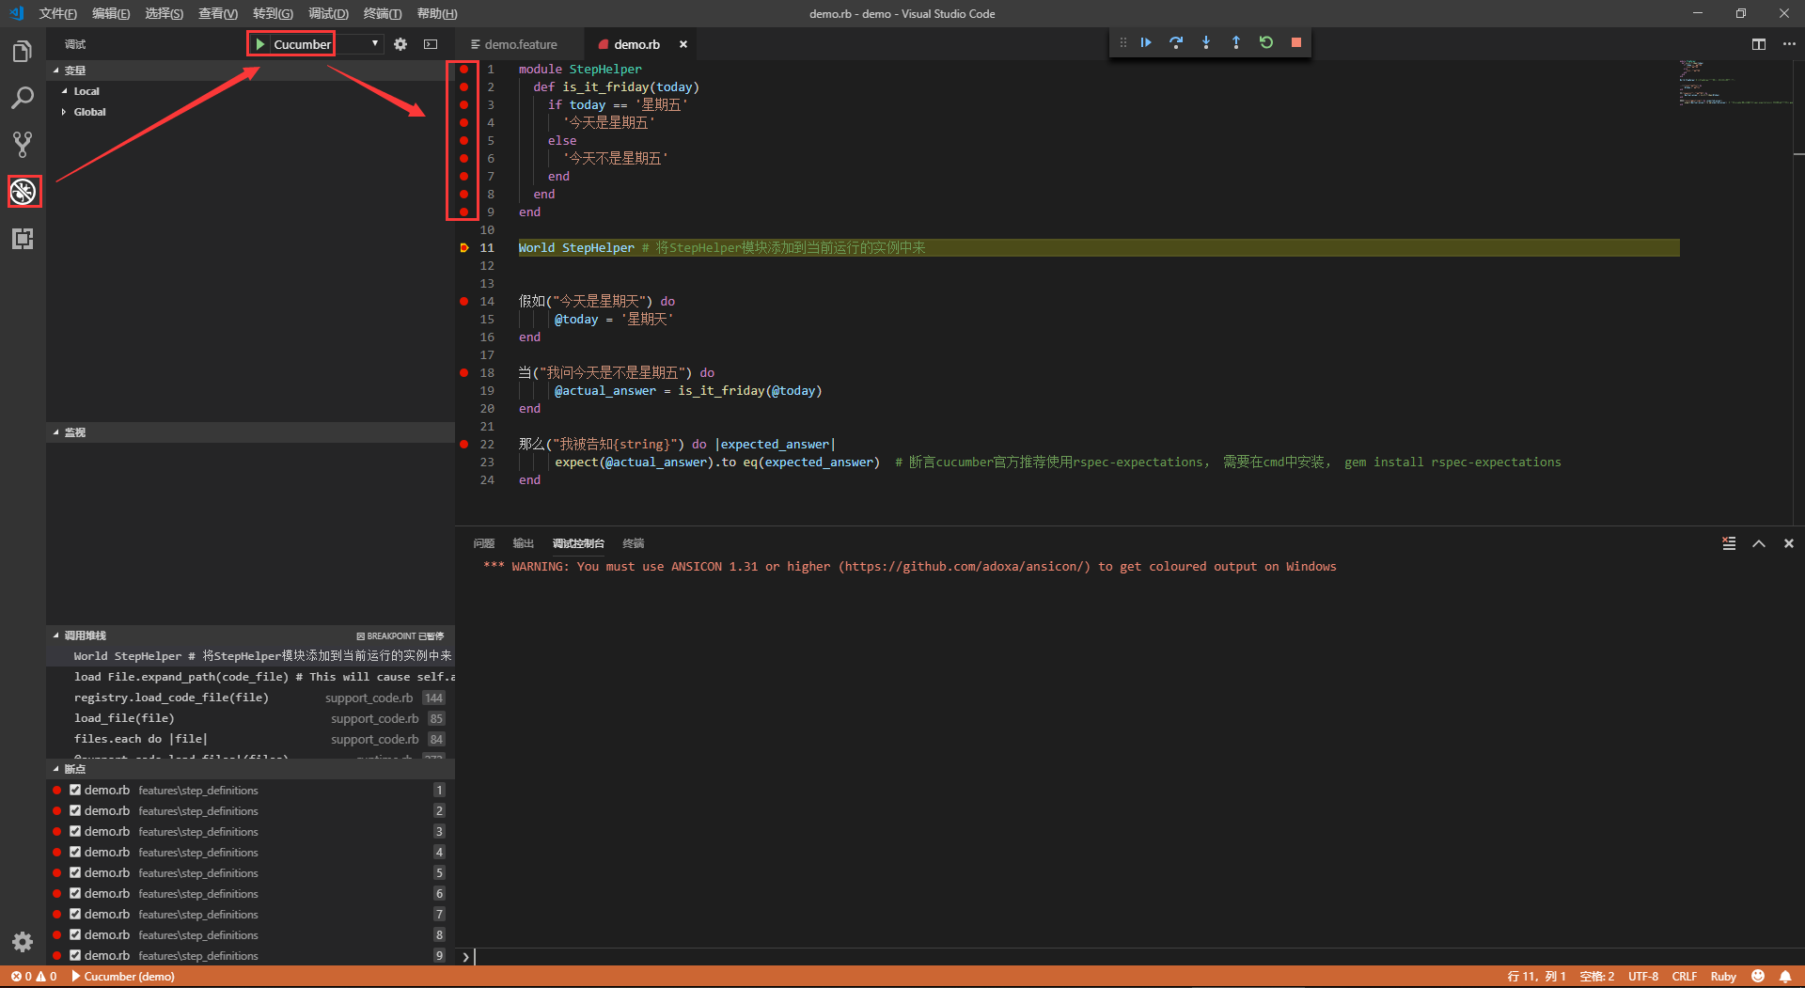
Task: Grab the debug toolbar drag handle
Action: point(1122,42)
